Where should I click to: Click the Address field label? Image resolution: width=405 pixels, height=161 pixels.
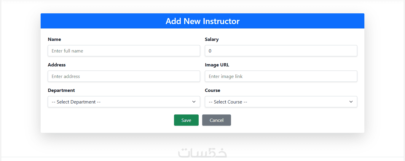57,65
